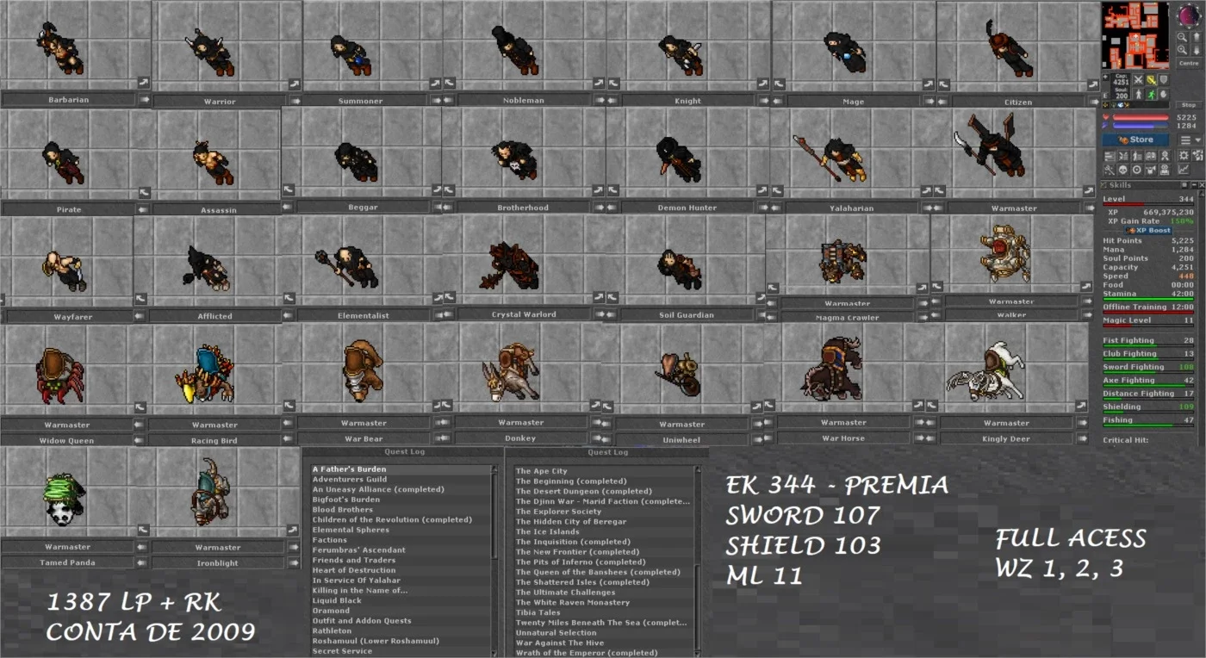1206x658 pixels.
Task: Click the Demon Hunter outfit name
Action: pyautogui.click(x=687, y=208)
